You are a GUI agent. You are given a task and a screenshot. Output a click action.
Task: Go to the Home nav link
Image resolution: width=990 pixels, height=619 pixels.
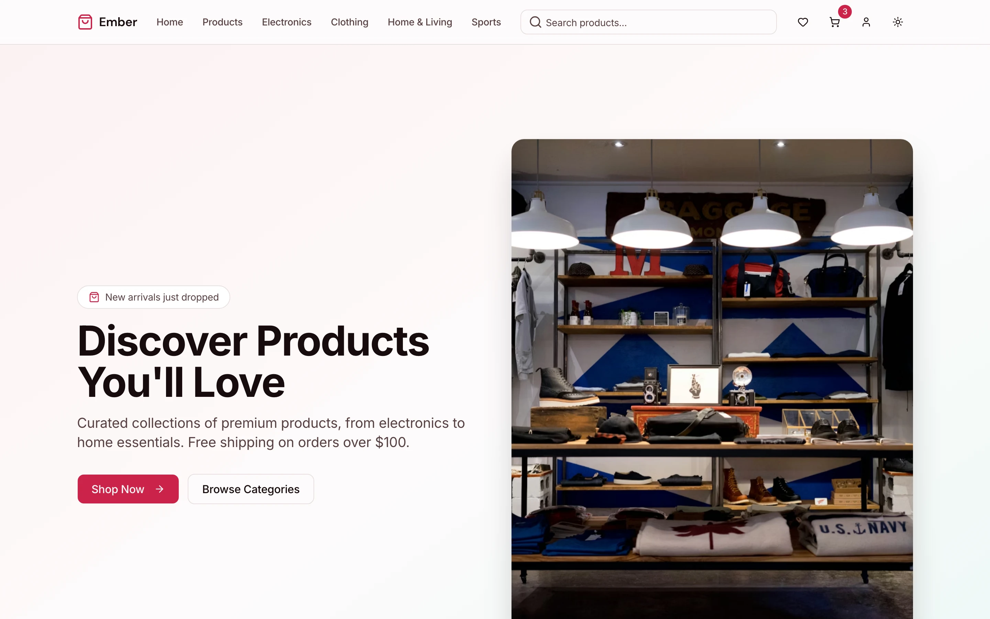(x=170, y=22)
